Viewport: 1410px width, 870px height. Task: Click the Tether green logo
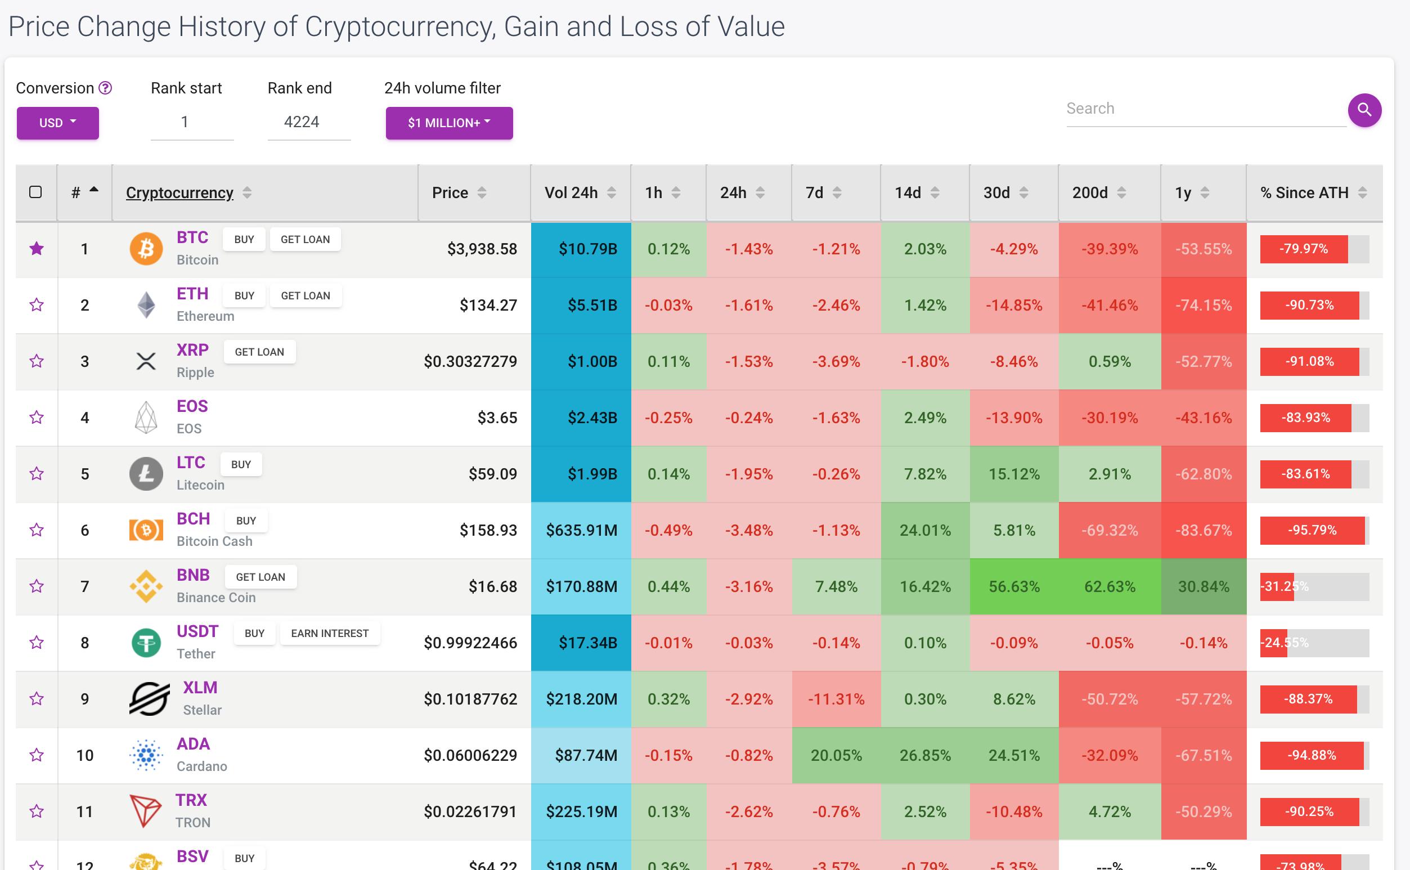pos(146,643)
